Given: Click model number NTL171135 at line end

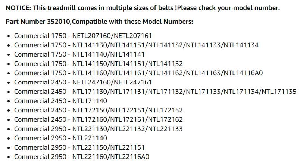Looking at the screenshot, I should point(279,92).
